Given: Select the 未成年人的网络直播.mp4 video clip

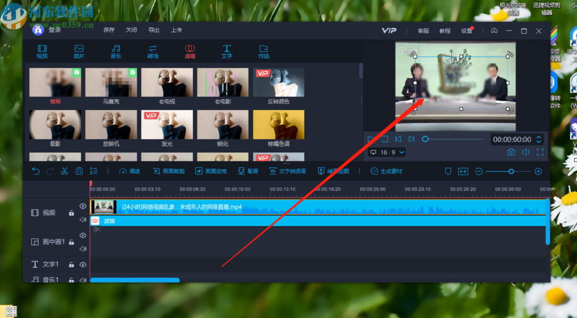Looking at the screenshot, I should pos(318,207).
